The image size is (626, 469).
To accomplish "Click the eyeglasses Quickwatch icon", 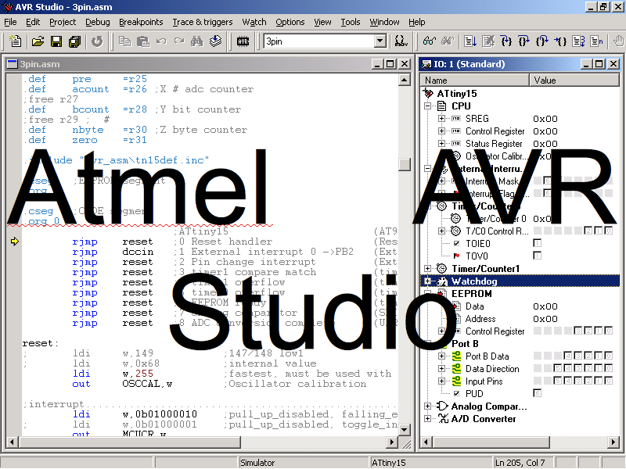I will (x=429, y=41).
